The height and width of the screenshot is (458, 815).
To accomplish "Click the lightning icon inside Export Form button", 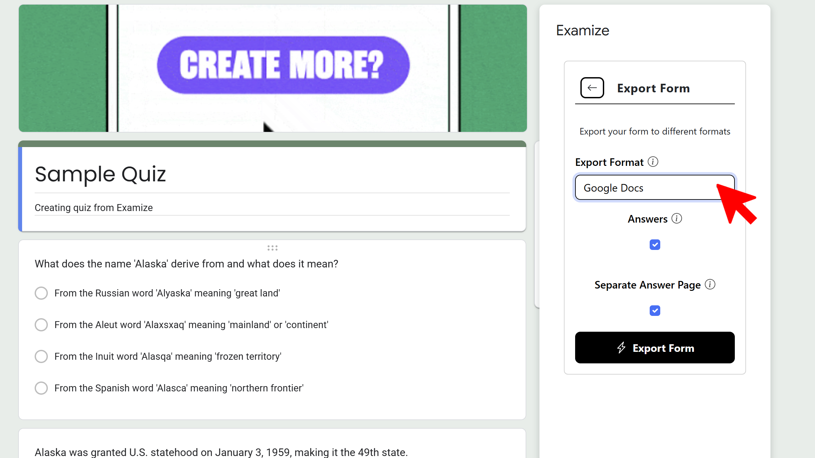I will pos(622,348).
